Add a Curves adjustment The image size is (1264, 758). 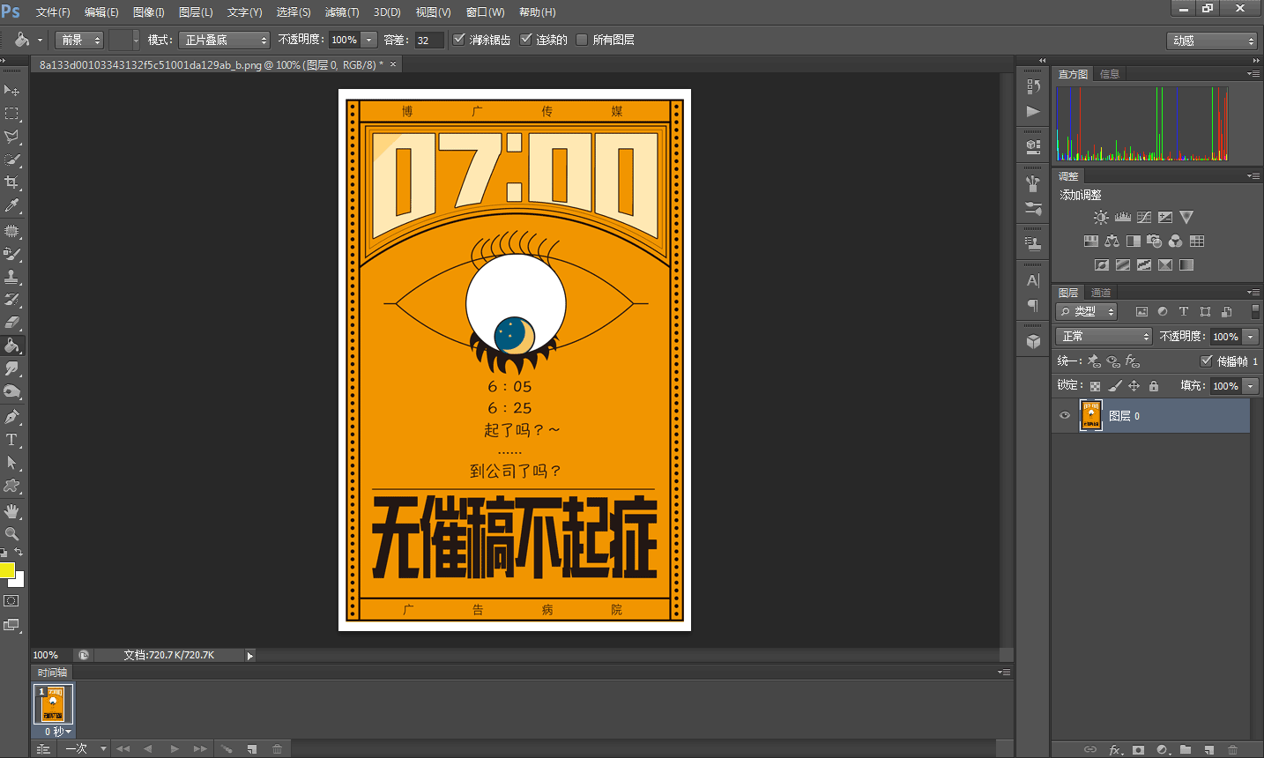1143,217
